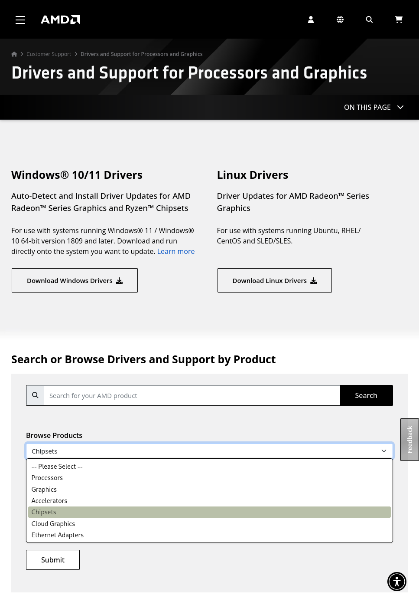Viewport: 419px width, 605px height.
Task: Select Graphics from the product list
Action: tap(44, 490)
